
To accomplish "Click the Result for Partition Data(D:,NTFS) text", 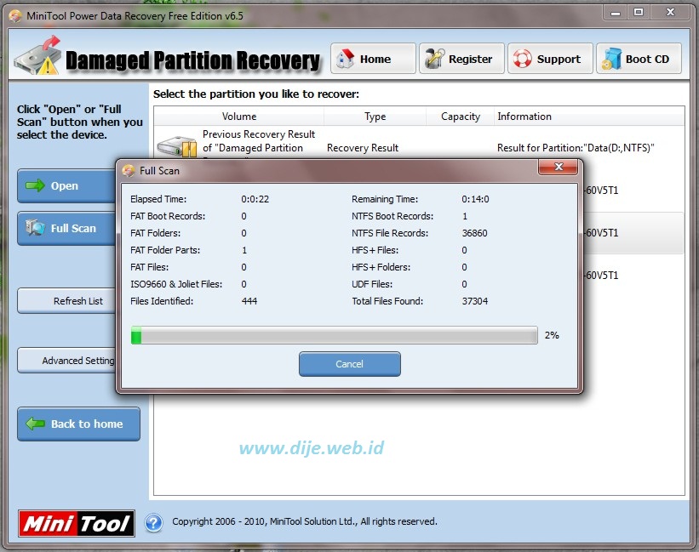I will [x=576, y=148].
